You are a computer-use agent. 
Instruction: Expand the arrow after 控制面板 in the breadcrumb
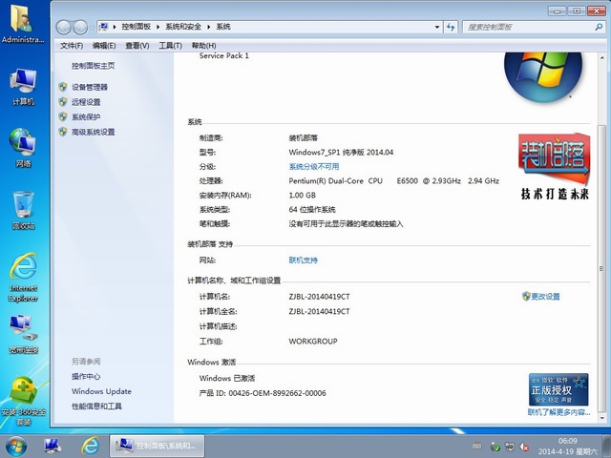tap(158, 27)
